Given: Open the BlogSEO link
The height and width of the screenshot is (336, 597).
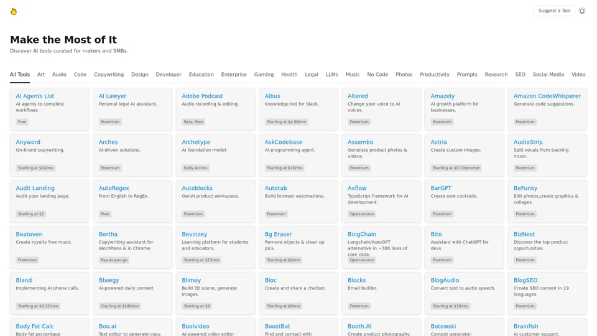Looking at the screenshot, I should (x=525, y=281).
